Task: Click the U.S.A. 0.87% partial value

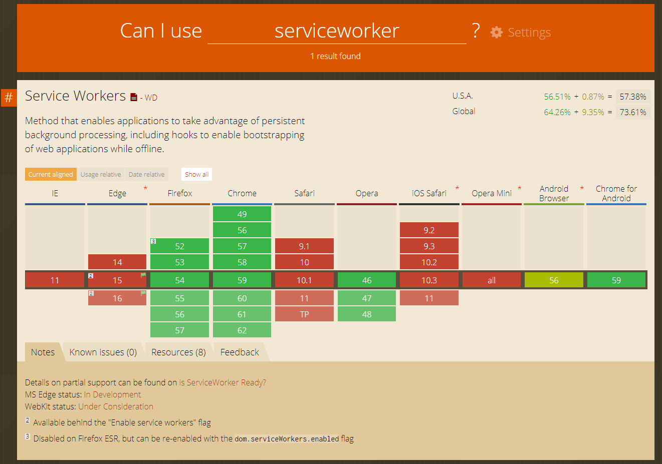Action: pyautogui.click(x=593, y=97)
